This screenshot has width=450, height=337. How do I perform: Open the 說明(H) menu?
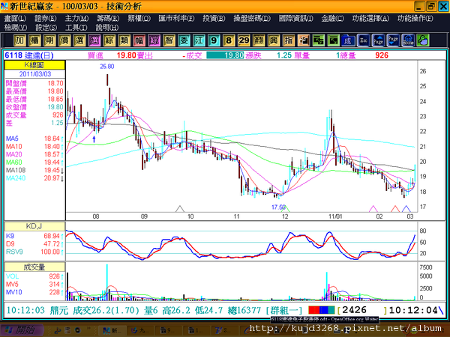click(x=106, y=28)
